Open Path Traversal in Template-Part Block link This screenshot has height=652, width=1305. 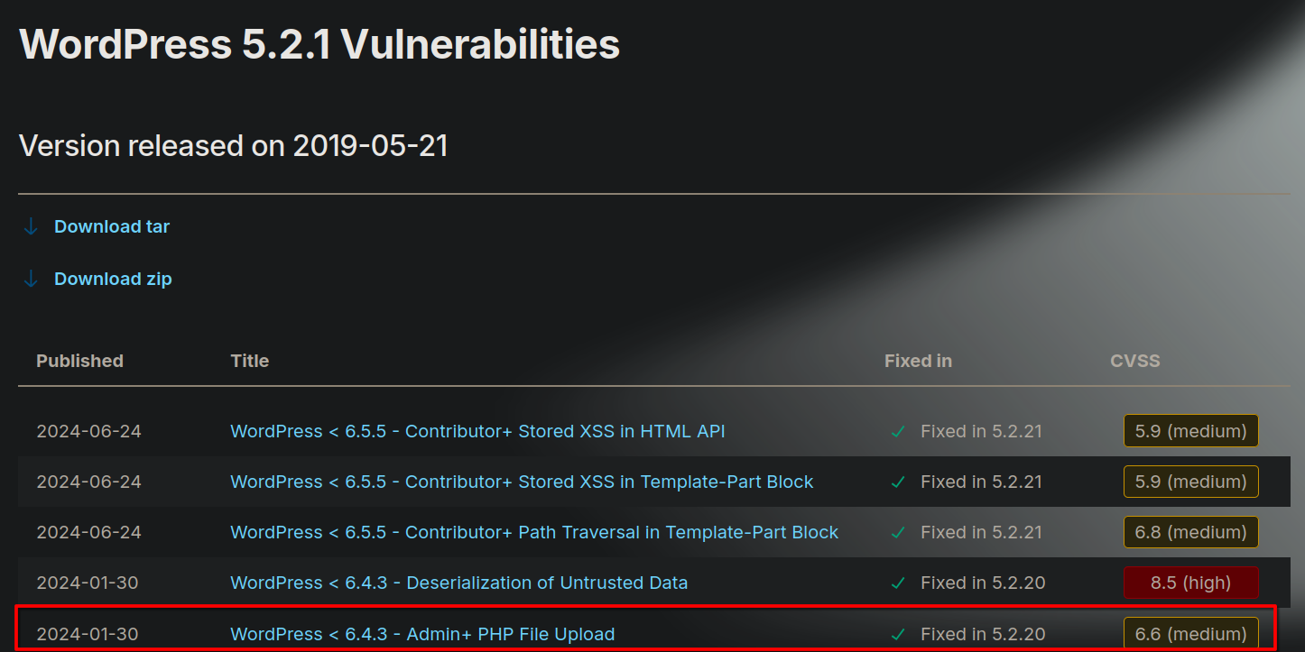pos(534,532)
